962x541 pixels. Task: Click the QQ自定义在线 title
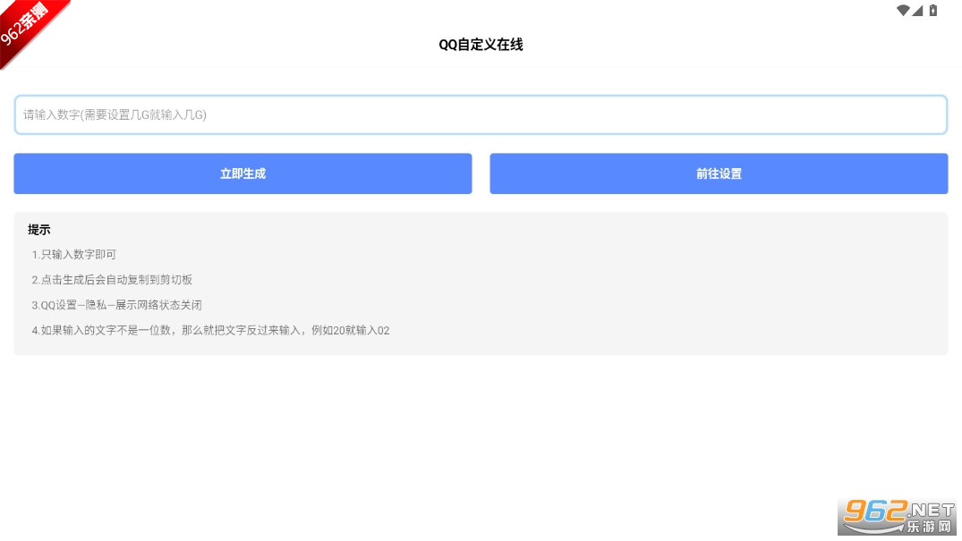point(481,44)
